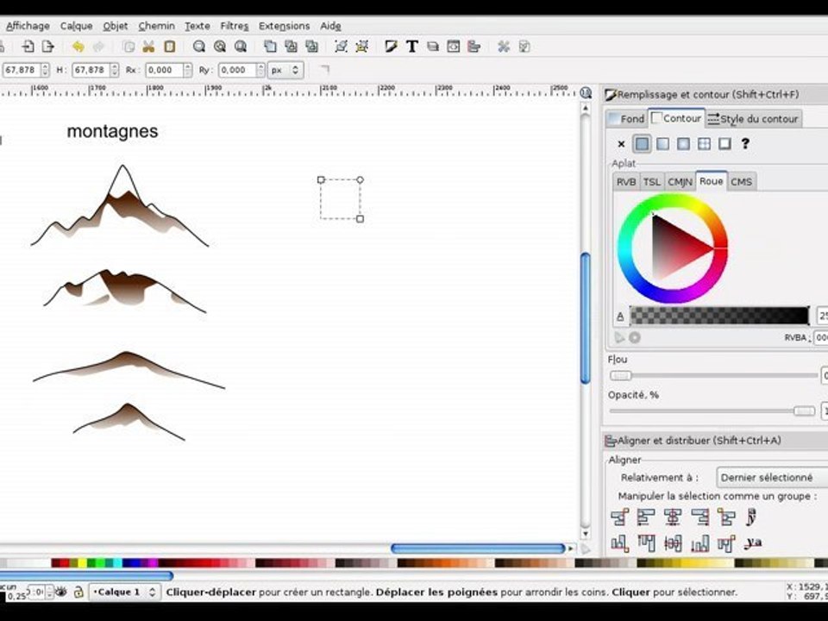This screenshot has height=621, width=828.
Task: Open Align and Distribute toolbar icon
Action: click(x=474, y=47)
